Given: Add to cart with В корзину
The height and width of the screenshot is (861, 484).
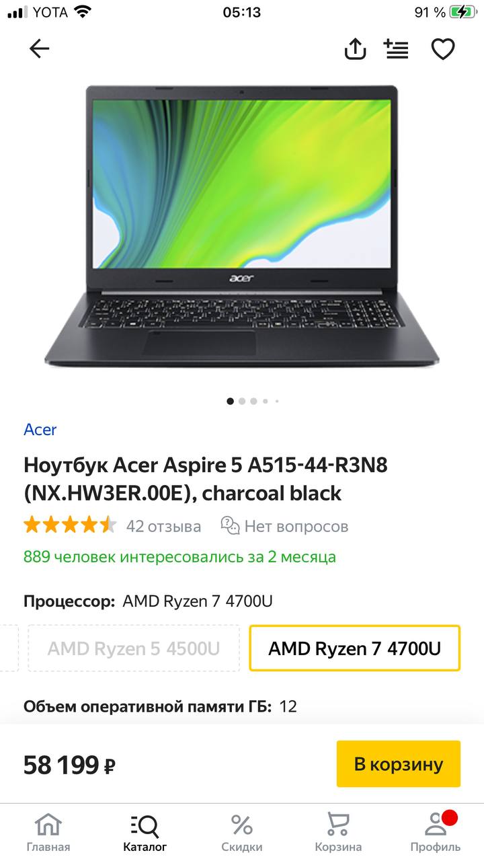Looking at the screenshot, I should [399, 764].
